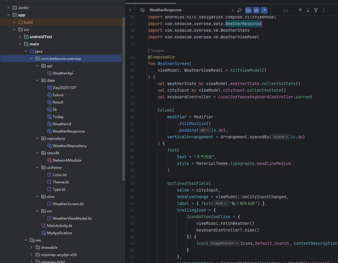
Task: Select NetworkModule object icon
Action: pos(49,160)
